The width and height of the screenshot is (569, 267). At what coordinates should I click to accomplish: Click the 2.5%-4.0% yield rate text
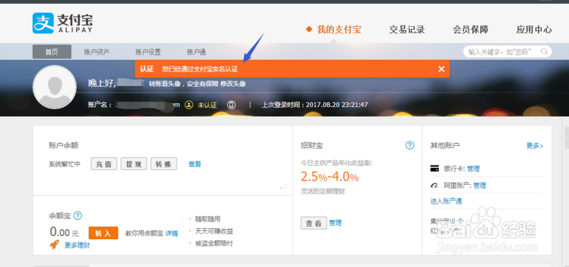pyautogui.click(x=329, y=177)
